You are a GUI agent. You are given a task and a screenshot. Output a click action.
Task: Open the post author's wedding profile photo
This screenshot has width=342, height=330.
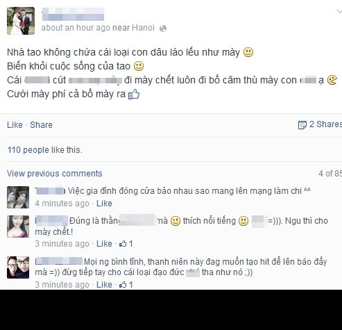(x=21, y=21)
